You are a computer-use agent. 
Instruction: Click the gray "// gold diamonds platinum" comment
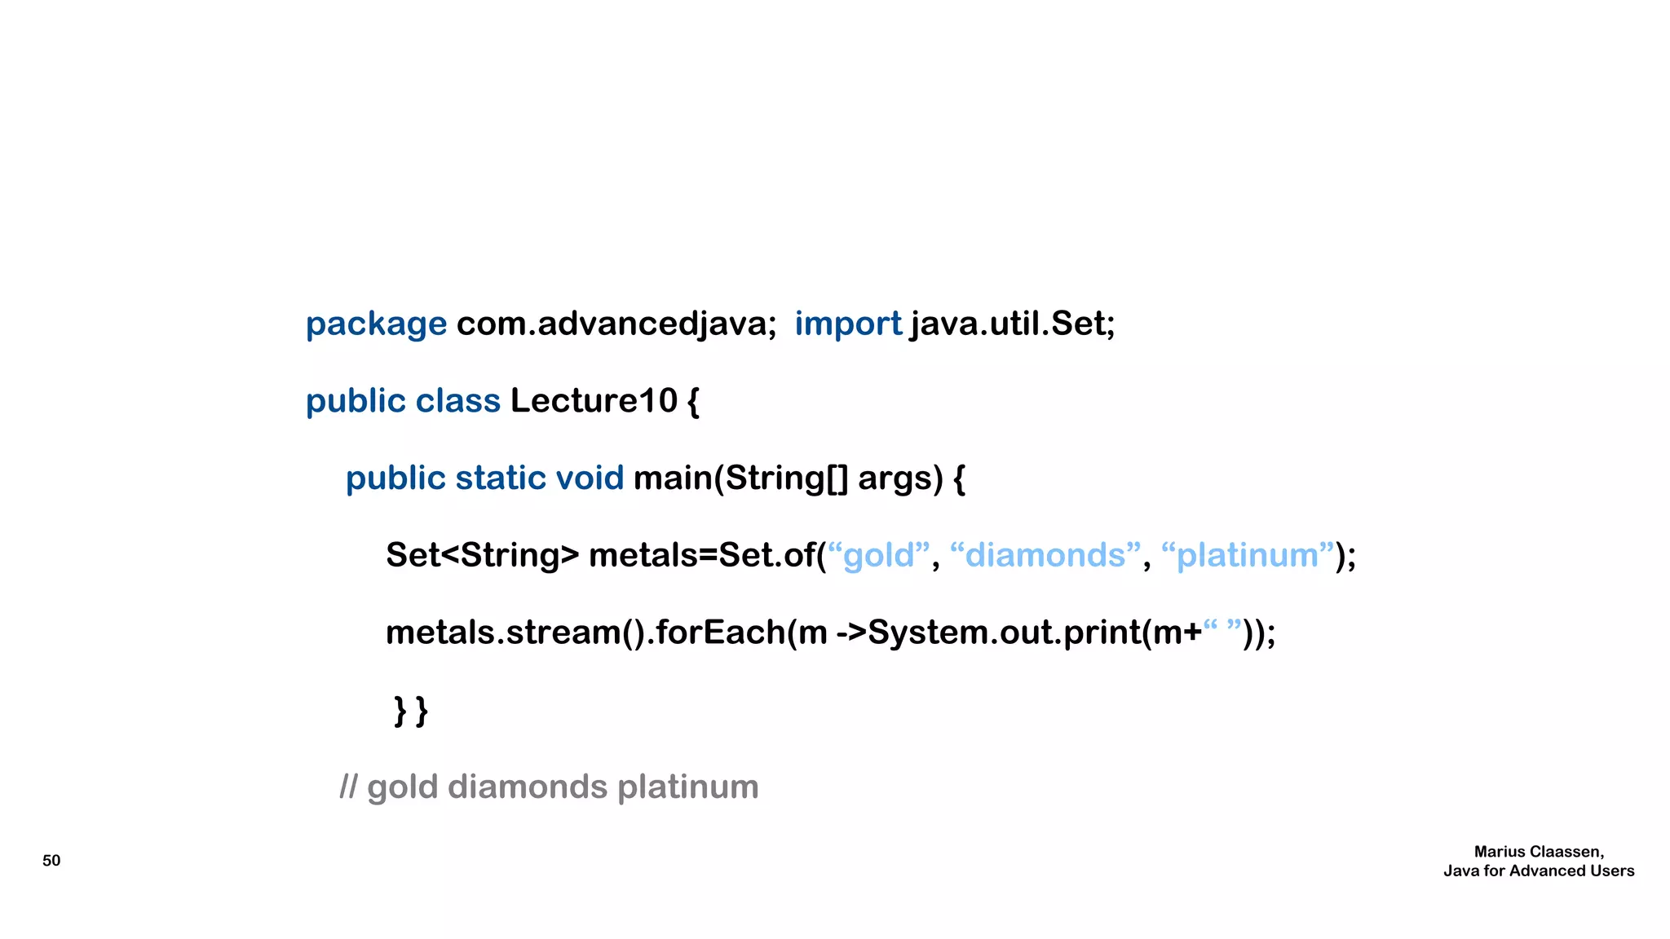(x=549, y=787)
